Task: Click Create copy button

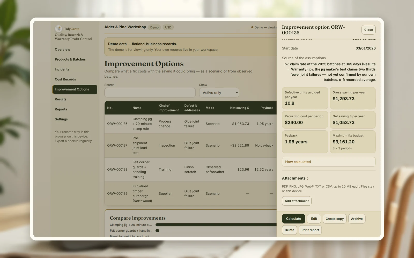Action: [x=335, y=219]
